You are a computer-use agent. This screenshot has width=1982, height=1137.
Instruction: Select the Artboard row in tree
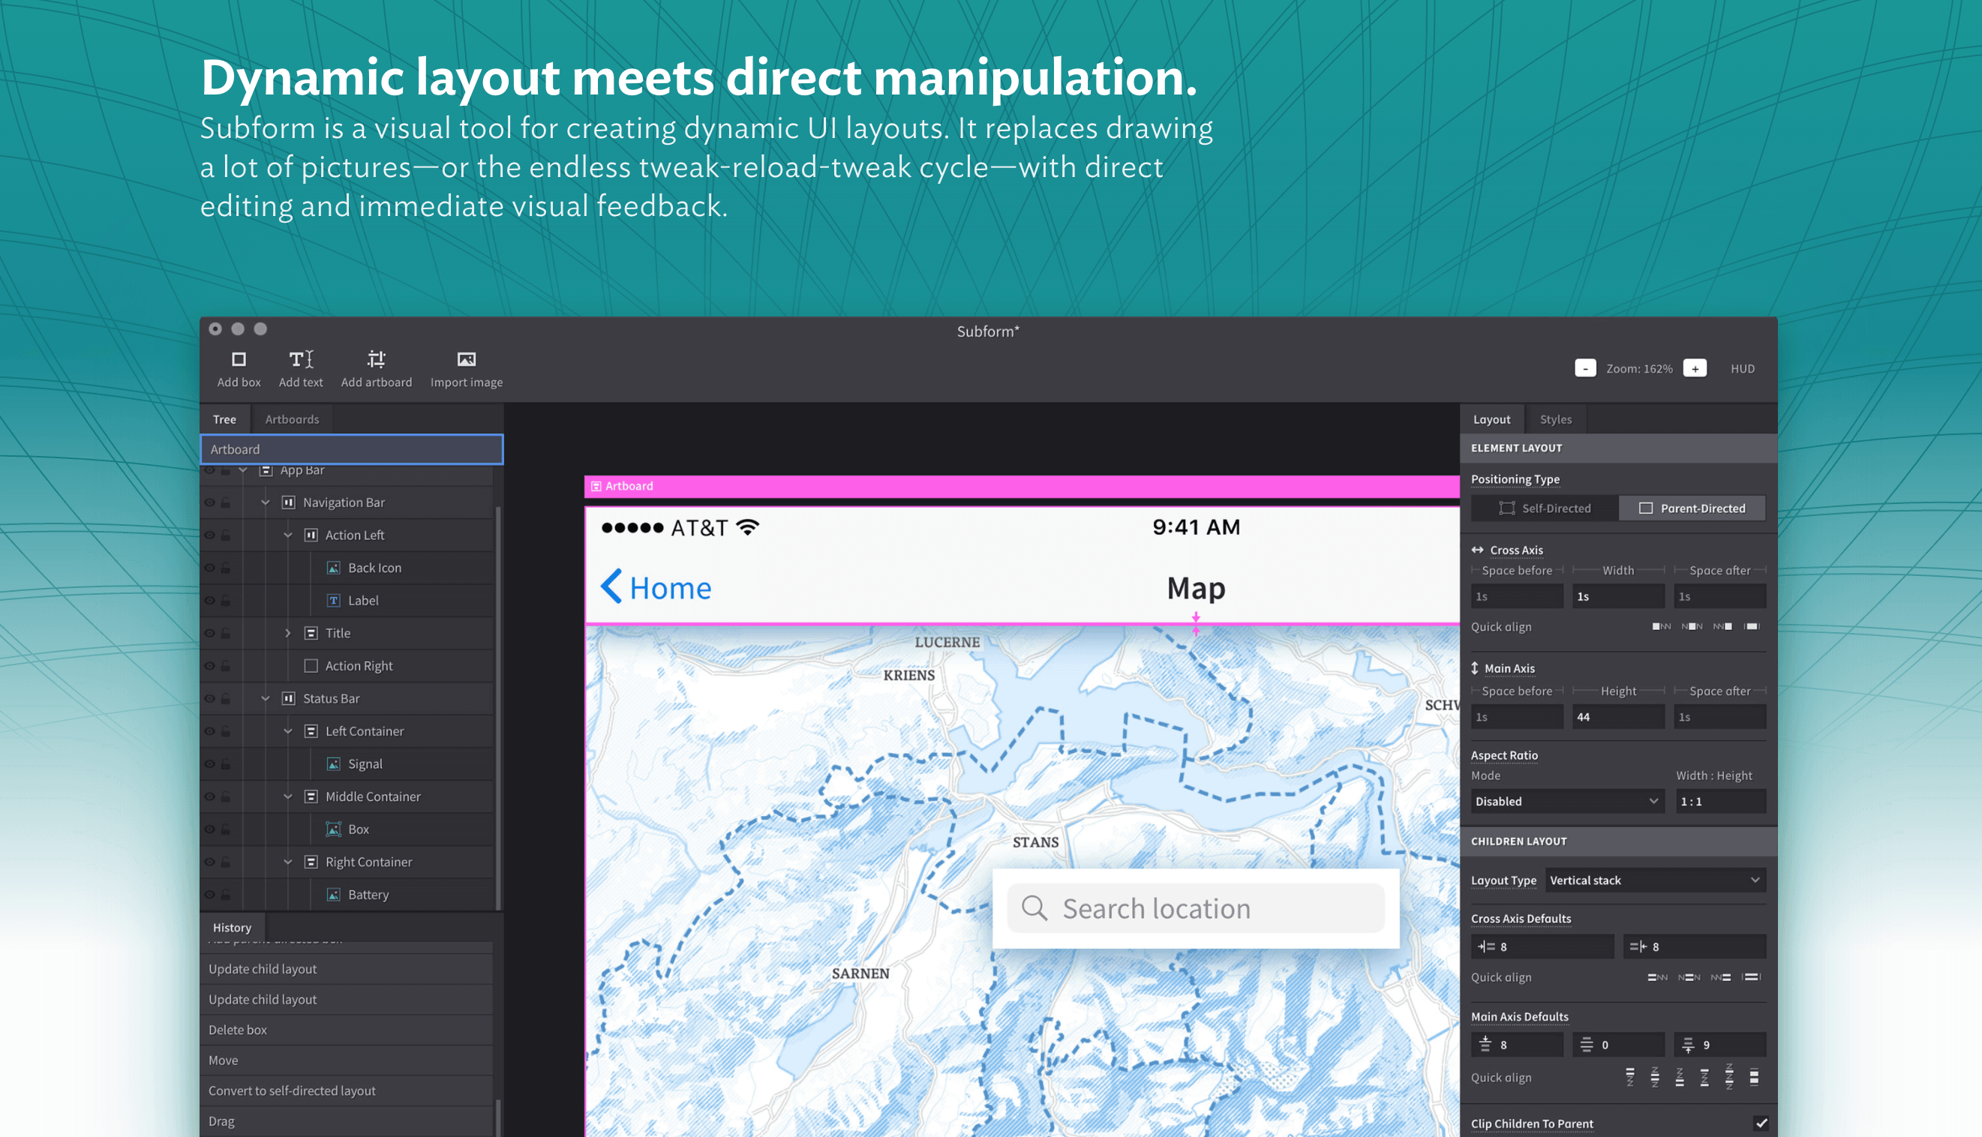351,449
